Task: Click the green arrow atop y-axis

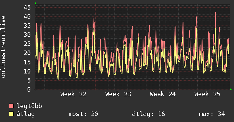Action: tap(35, 3)
